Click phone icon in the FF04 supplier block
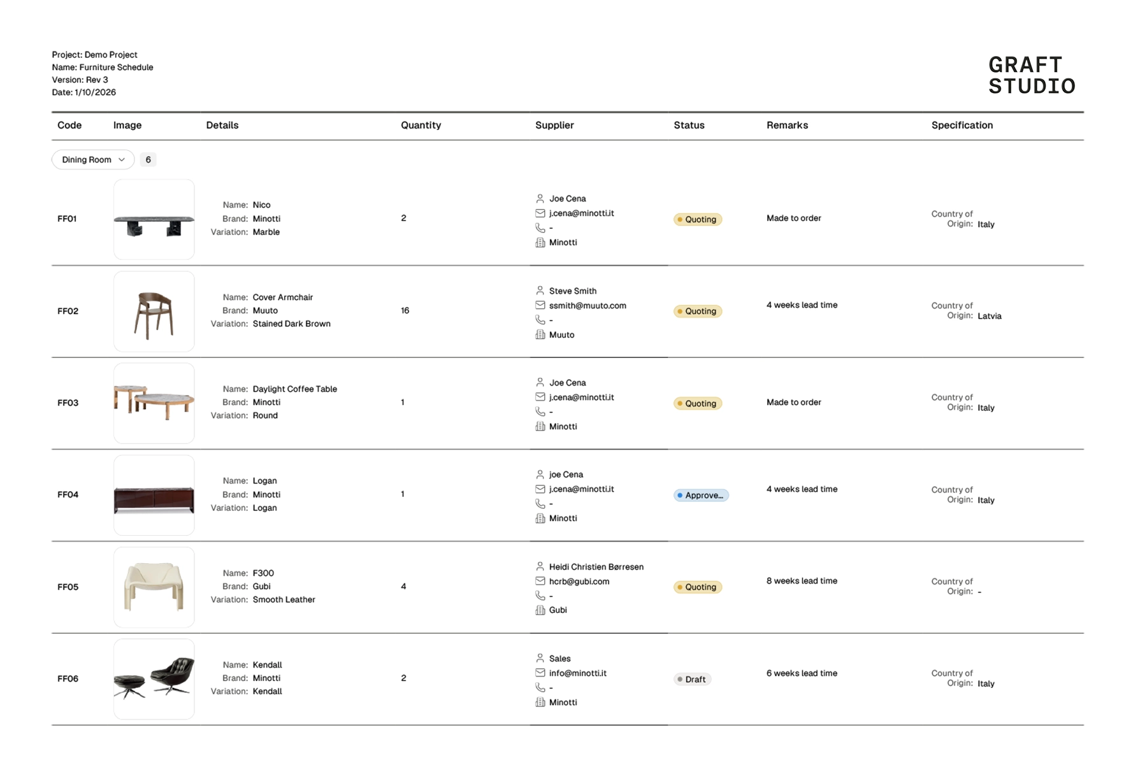 [540, 504]
